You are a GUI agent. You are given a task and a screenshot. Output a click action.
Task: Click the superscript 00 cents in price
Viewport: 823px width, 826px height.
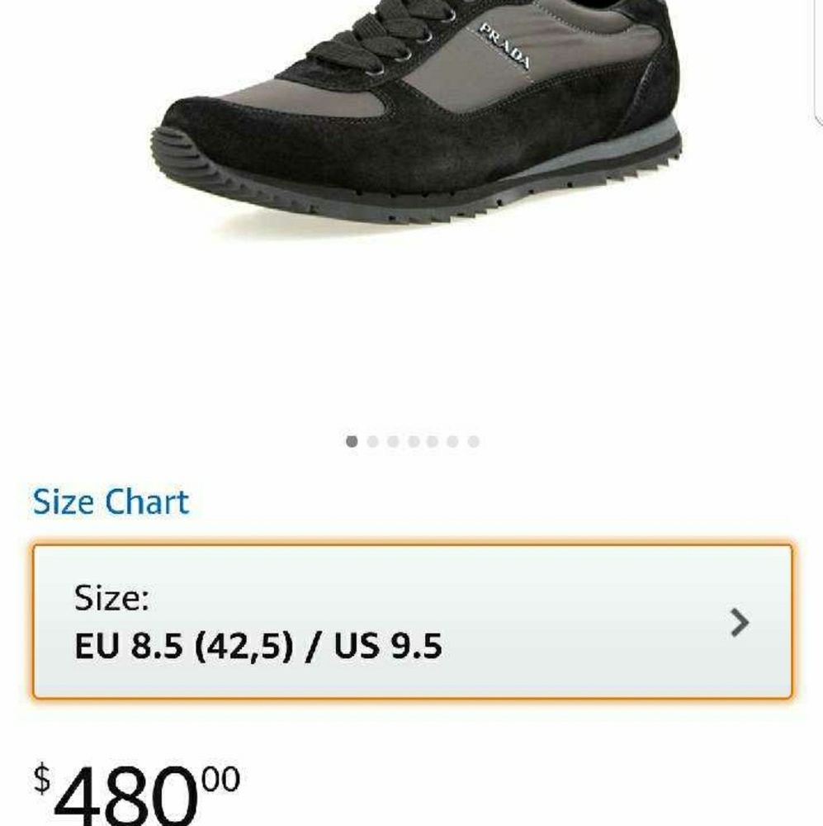221,780
